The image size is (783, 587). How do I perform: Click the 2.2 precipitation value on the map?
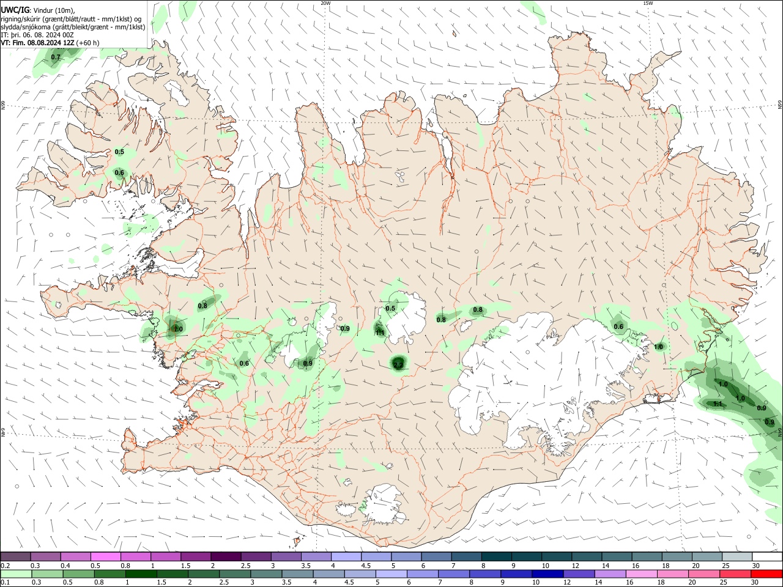click(398, 365)
